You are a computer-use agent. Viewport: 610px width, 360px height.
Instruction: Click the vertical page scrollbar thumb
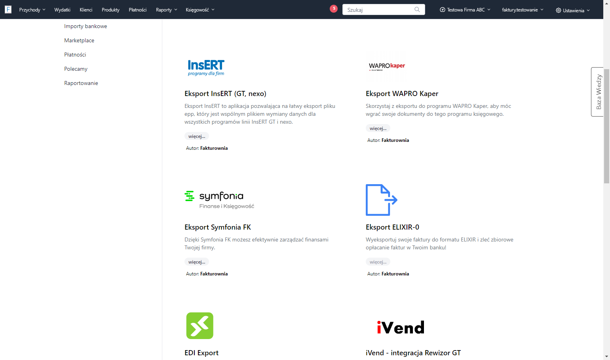point(606,126)
